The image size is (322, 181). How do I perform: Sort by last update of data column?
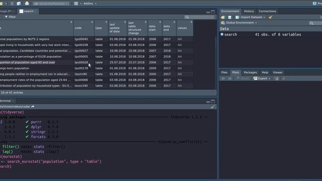[x=125, y=22]
